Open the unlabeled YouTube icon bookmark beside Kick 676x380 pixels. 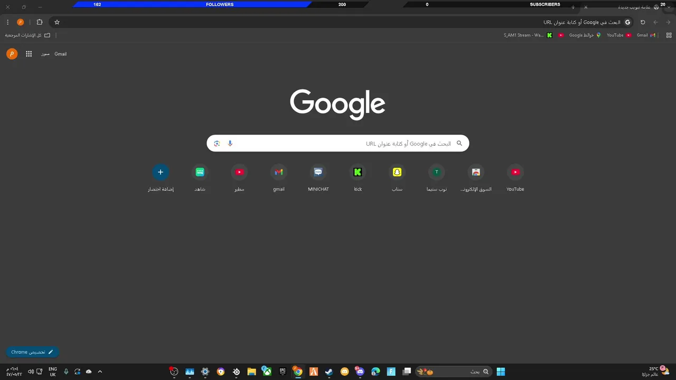[x=561, y=35]
